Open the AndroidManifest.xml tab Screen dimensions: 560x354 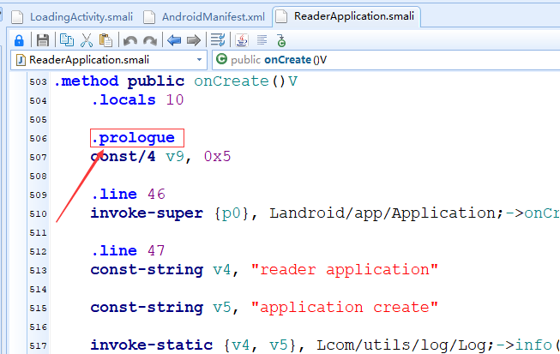(x=204, y=17)
